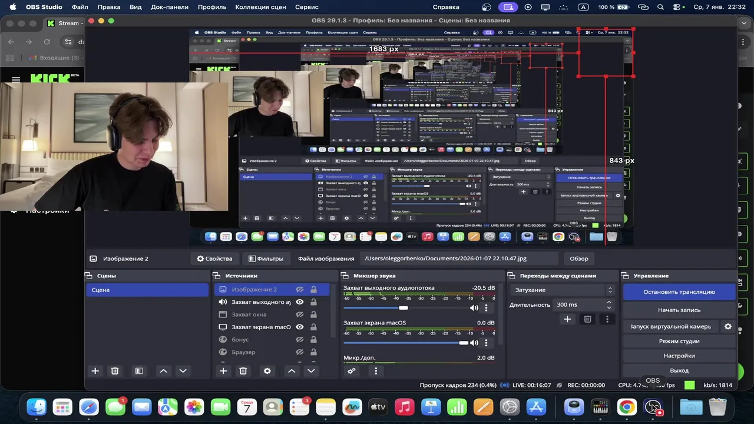This screenshot has width=754, height=424.
Task: Adjust Захват выходного аудиопотока volume slider
Action: [x=404, y=307]
